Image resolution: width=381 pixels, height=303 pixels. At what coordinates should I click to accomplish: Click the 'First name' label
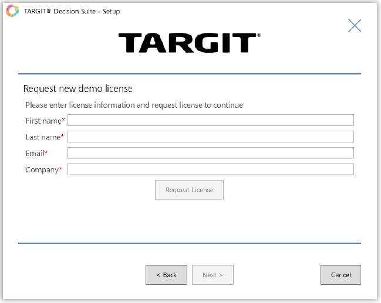pos(43,121)
